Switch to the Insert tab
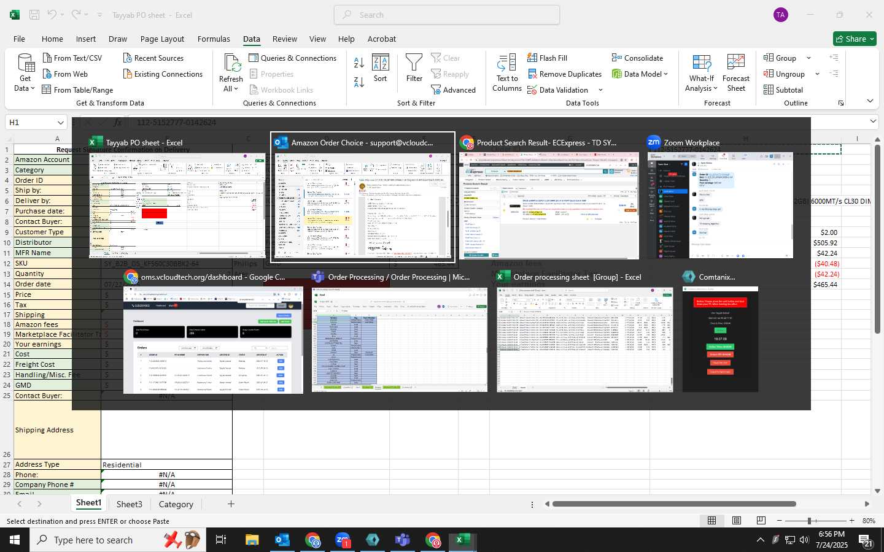Screen dimensions: 884x552 click(x=86, y=39)
